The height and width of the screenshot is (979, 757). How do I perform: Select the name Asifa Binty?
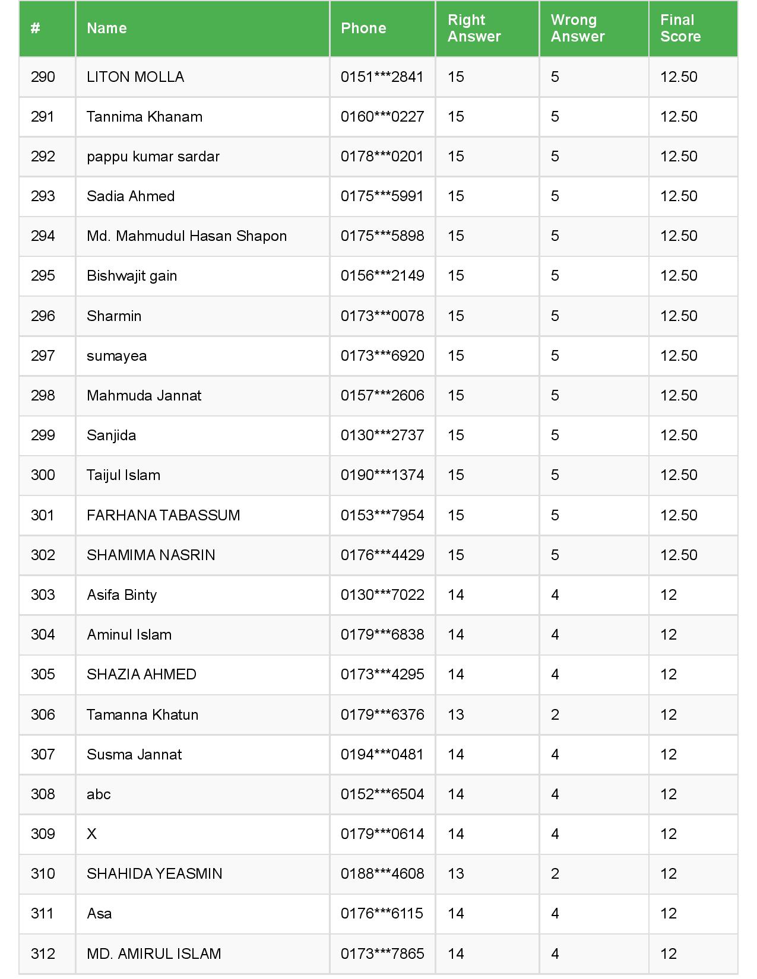[x=122, y=595]
